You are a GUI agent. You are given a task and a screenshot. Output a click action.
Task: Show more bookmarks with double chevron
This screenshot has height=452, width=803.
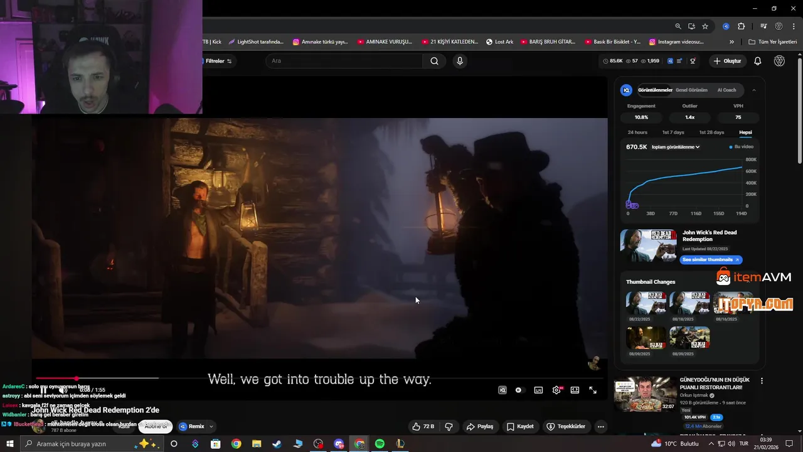[x=731, y=42]
